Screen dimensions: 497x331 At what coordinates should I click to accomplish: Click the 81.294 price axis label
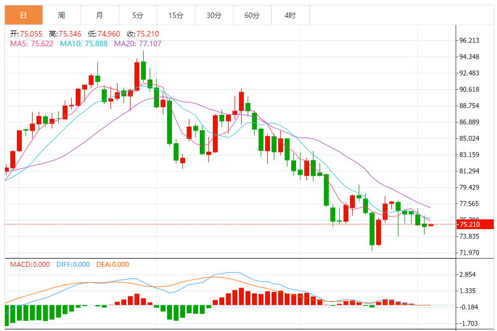point(469,171)
